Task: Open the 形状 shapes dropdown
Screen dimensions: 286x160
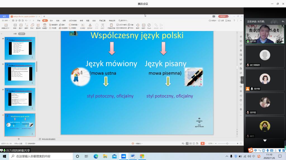Action: 32,25
